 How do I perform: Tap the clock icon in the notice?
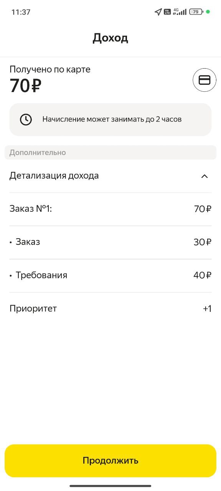(x=26, y=119)
